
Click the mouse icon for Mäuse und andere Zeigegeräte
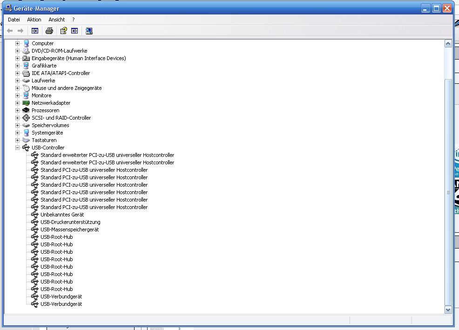[x=26, y=88]
